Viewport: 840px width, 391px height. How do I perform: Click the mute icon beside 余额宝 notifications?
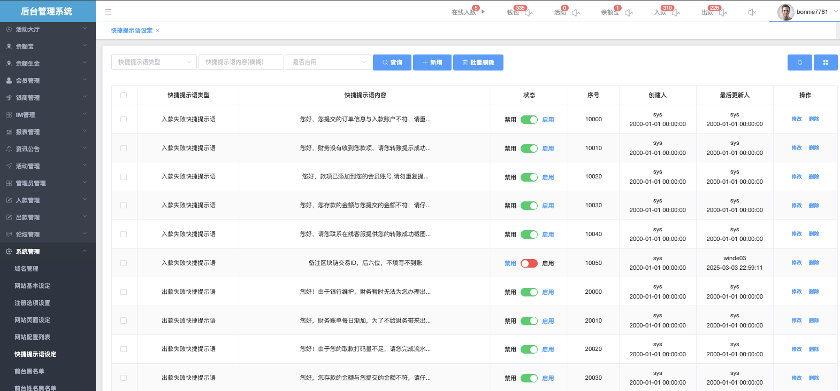click(629, 13)
